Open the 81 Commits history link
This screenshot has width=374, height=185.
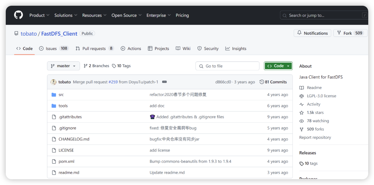[x=273, y=82]
